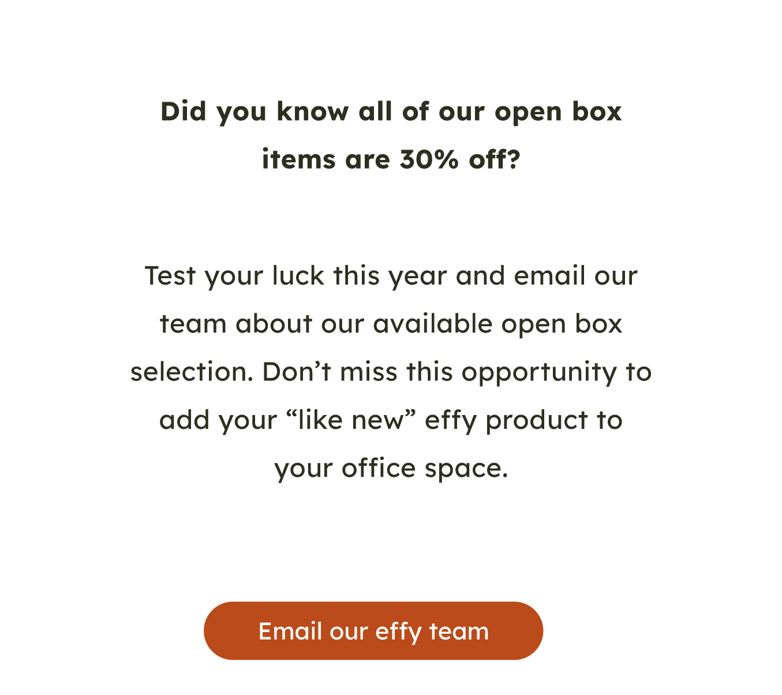
Task: Click the word "space." ending the paragraph
Action: tap(466, 469)
